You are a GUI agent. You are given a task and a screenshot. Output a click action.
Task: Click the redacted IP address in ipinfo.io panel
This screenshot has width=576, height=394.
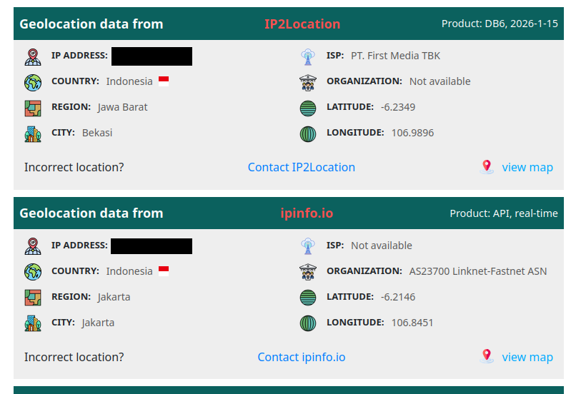click(x=152, y=246)
